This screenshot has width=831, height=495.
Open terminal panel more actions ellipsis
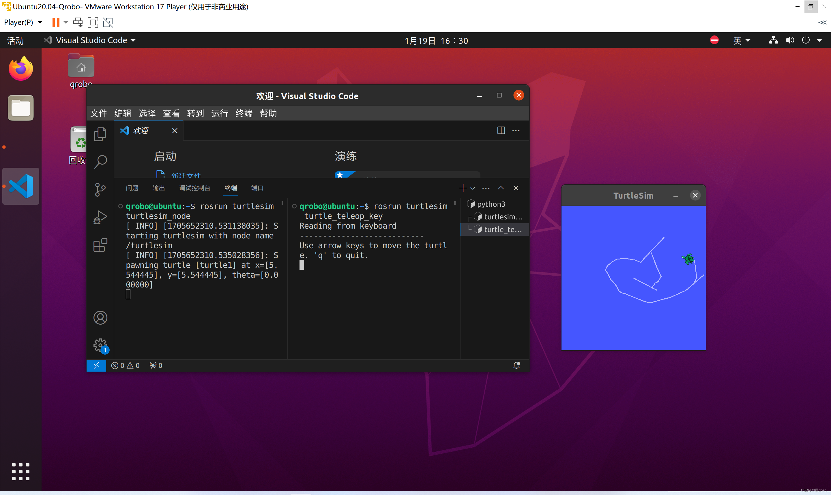tap(486, 188)
